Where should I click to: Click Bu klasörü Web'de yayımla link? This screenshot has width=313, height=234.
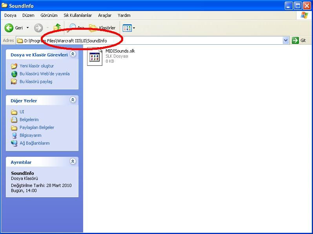click(x=44, y=74)
